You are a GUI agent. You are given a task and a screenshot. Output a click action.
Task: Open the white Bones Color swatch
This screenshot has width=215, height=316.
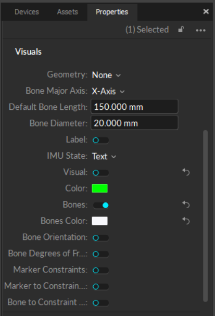(x=99, y=221)
